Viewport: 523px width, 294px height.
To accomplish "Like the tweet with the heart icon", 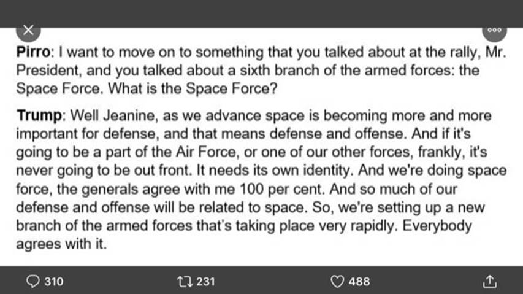I will (337, 282).
